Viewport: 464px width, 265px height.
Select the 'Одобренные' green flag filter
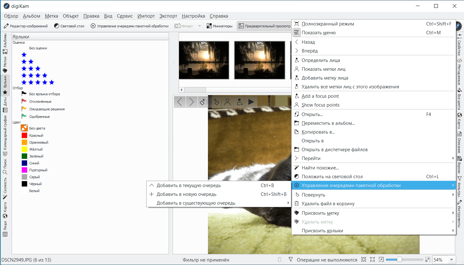(x=36, y=117)
